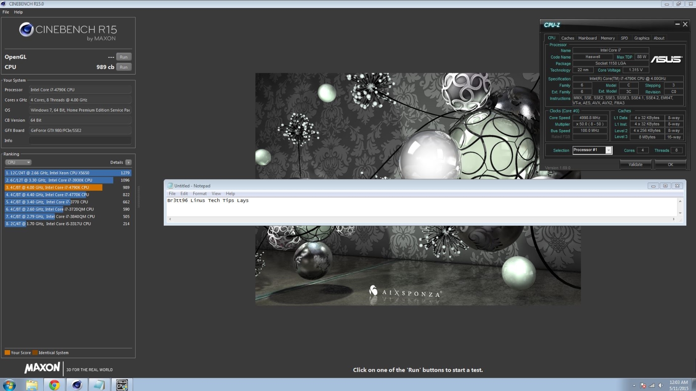Switch to CPU-Z Mainboard tab
The height and width of the screenshot is (391, 696).
pyautogui.click(x=587, y=38)
